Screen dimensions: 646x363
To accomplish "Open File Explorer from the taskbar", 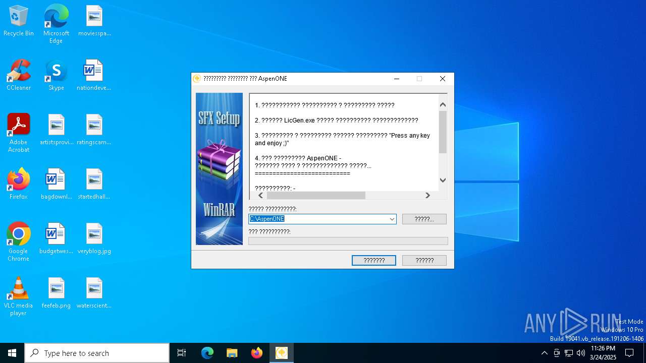I will click(x=232, y=353).
